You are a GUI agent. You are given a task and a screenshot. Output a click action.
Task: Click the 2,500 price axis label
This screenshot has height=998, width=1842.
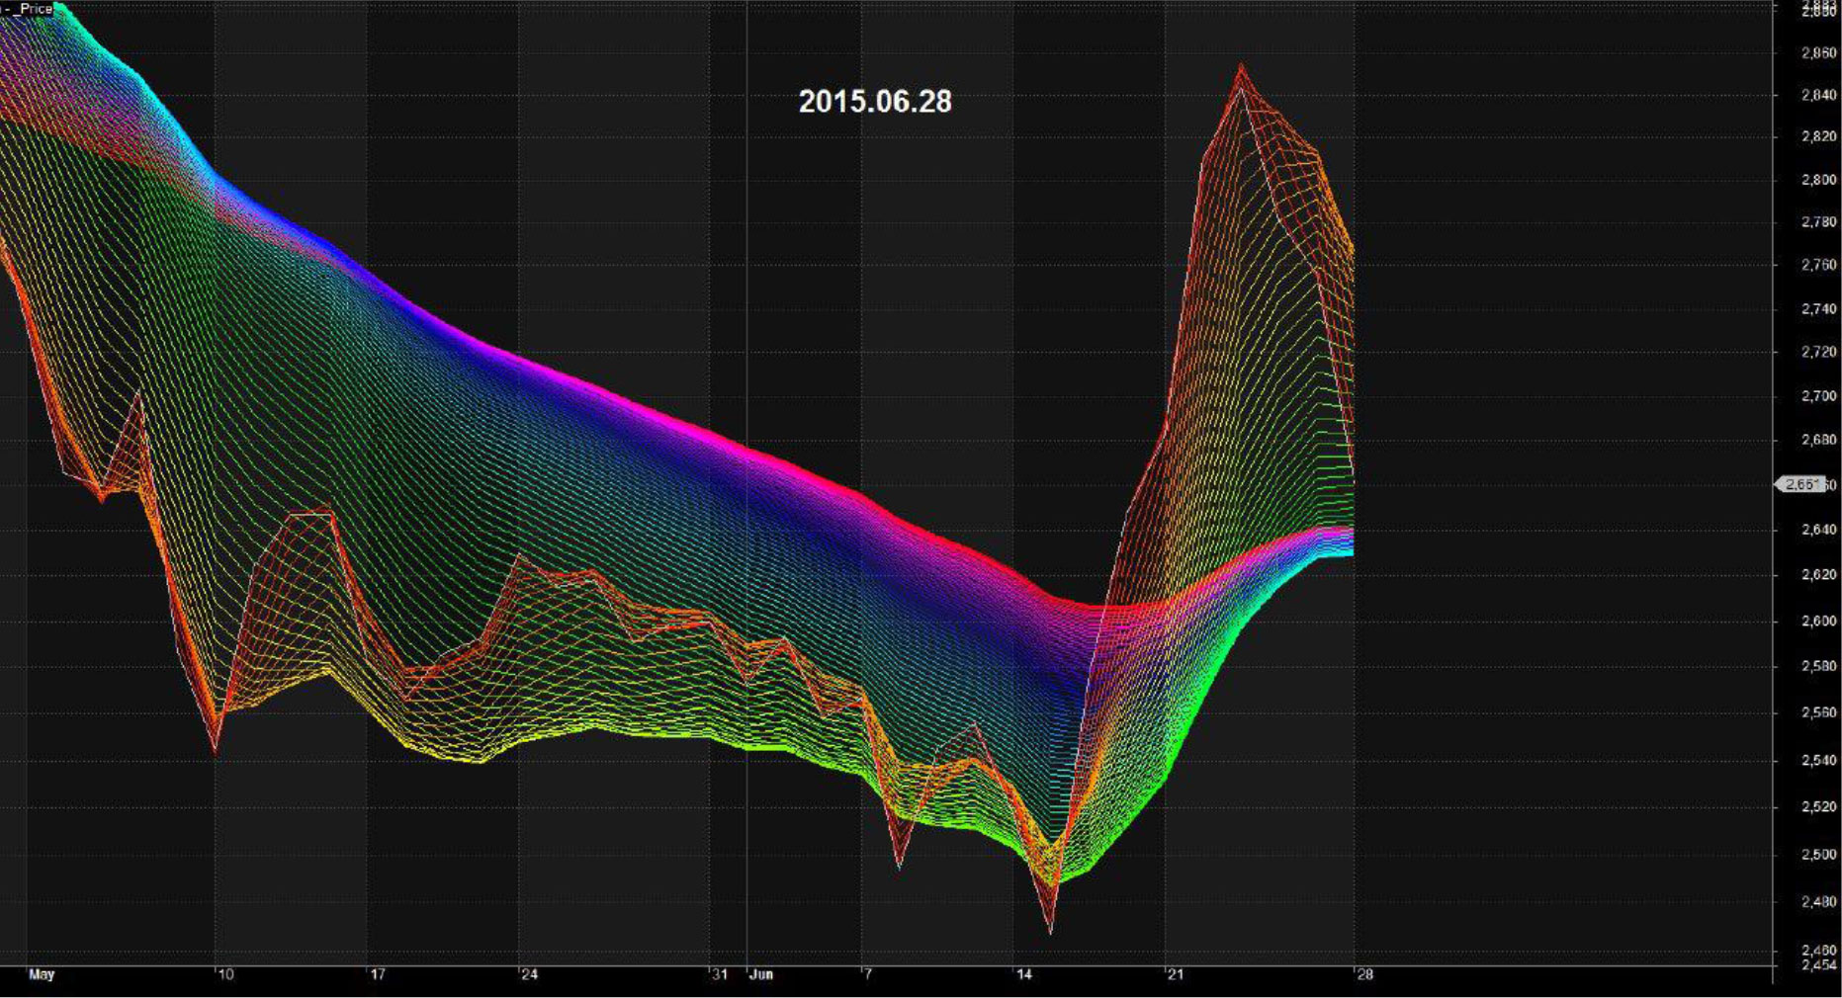point(1819,855)
